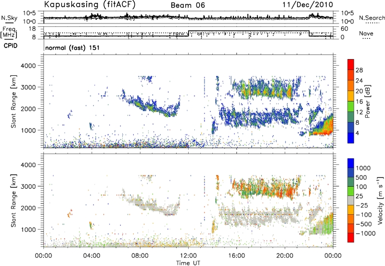This screenshot has height=266, width=385.
Task: Click the Power [dB] colorbar title
Action: (x=367, y=101)
